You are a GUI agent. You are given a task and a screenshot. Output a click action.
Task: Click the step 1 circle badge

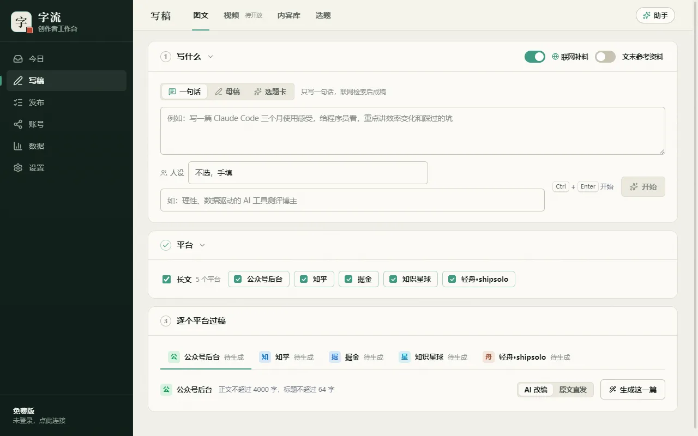point(166,57)
